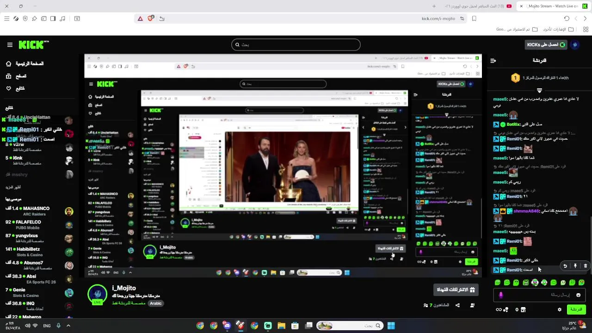Click the purple microphone icon in chat input
This screenshot has width=592, height=333.
point(501,295)
